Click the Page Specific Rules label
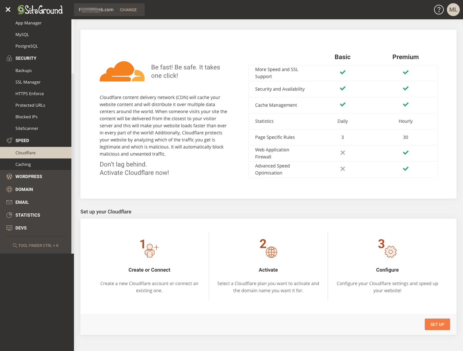Screen dimensions: 463x351 click(275, 137)
